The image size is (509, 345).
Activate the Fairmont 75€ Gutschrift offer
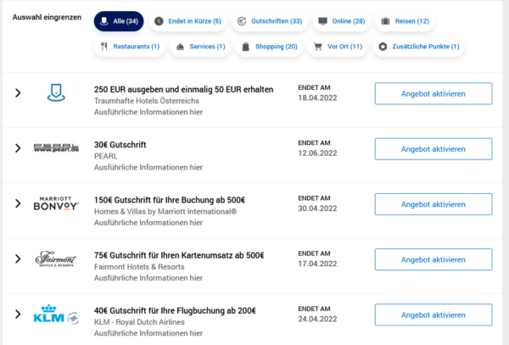[x=433, y=259]
